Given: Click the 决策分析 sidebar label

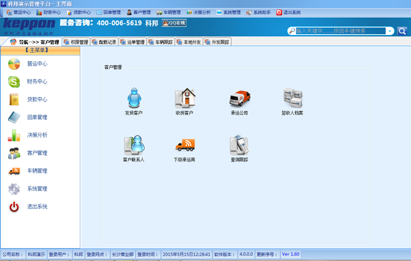Looking at the screenshot, I should [37, 135].
